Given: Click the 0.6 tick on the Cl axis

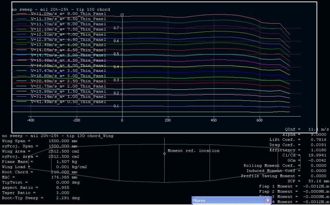Looking at the screenshot, I should [116, 41].
